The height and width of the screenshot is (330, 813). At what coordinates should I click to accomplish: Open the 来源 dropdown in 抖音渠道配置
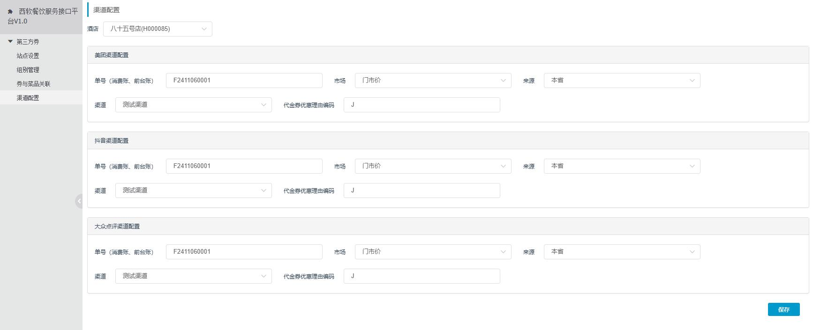(x=622, y=166)
